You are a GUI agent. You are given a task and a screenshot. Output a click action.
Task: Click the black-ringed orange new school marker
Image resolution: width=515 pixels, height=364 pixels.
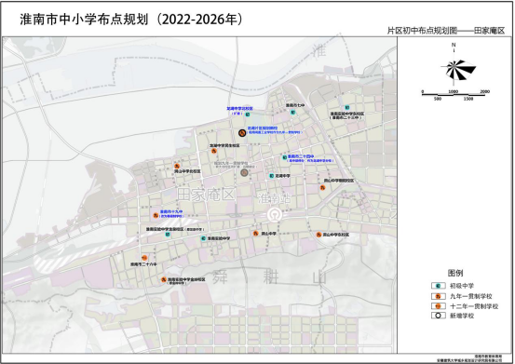[x=242, y=132]
